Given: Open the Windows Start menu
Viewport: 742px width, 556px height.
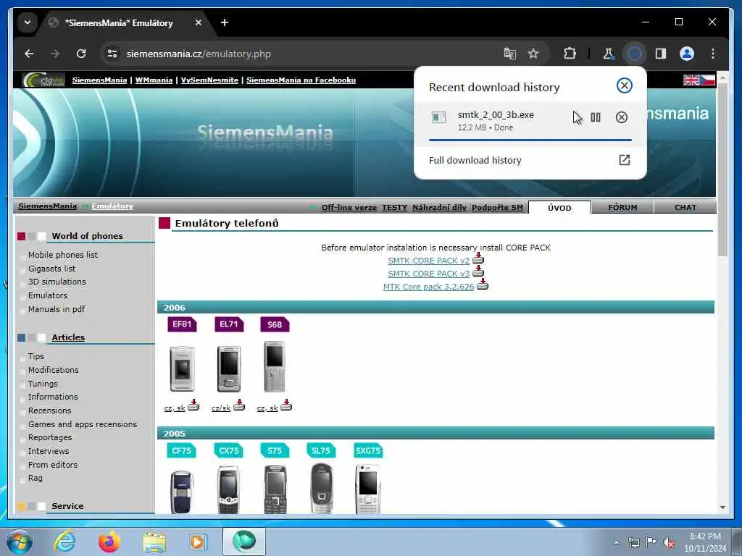Looking at the screenshot, I should coord(20,542).
